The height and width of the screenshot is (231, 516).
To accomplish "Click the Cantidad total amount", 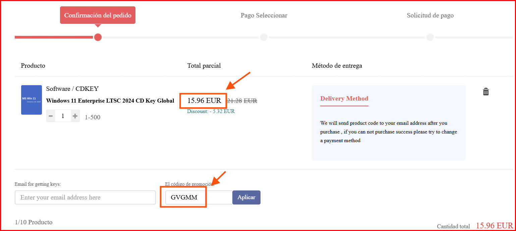I will [494, 225].
